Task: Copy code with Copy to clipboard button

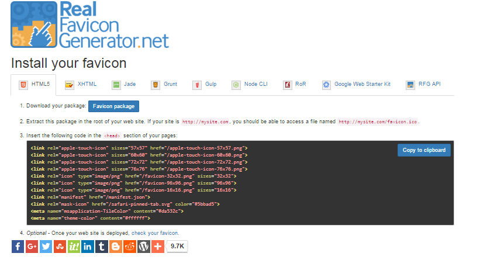Action: [x=424, y=150]
